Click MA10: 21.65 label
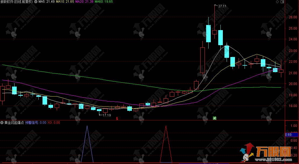 (65, 2)
